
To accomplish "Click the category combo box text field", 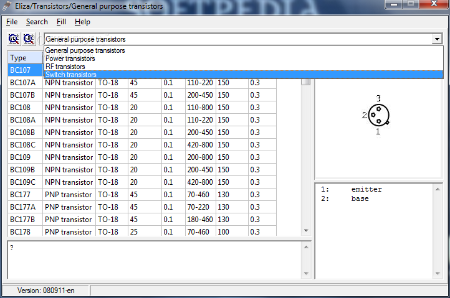I will pyautogui.click(x=238, y=39).
